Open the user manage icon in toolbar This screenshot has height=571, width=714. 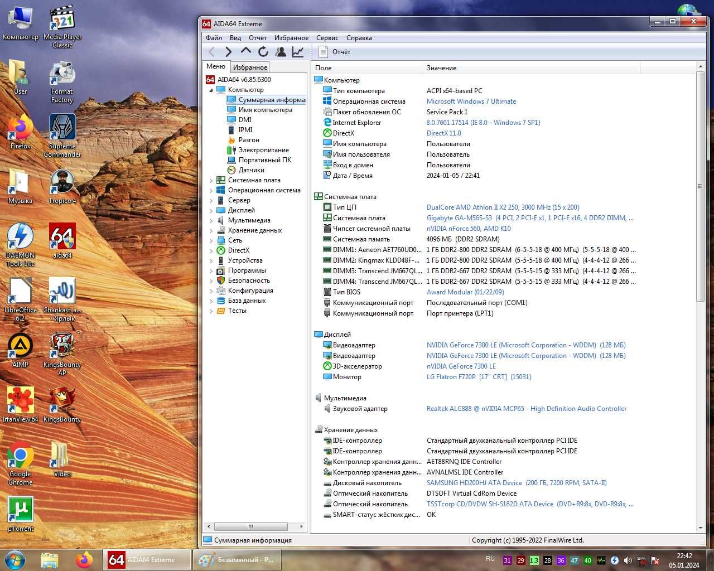coord(281,52)
